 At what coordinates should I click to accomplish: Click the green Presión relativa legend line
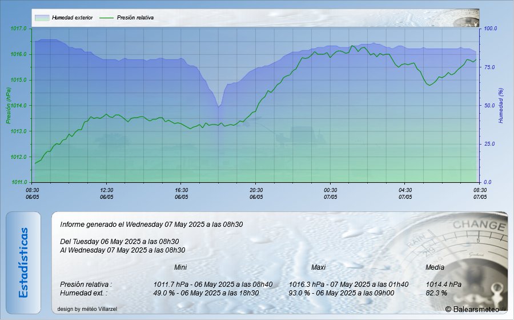click(106, 18)
